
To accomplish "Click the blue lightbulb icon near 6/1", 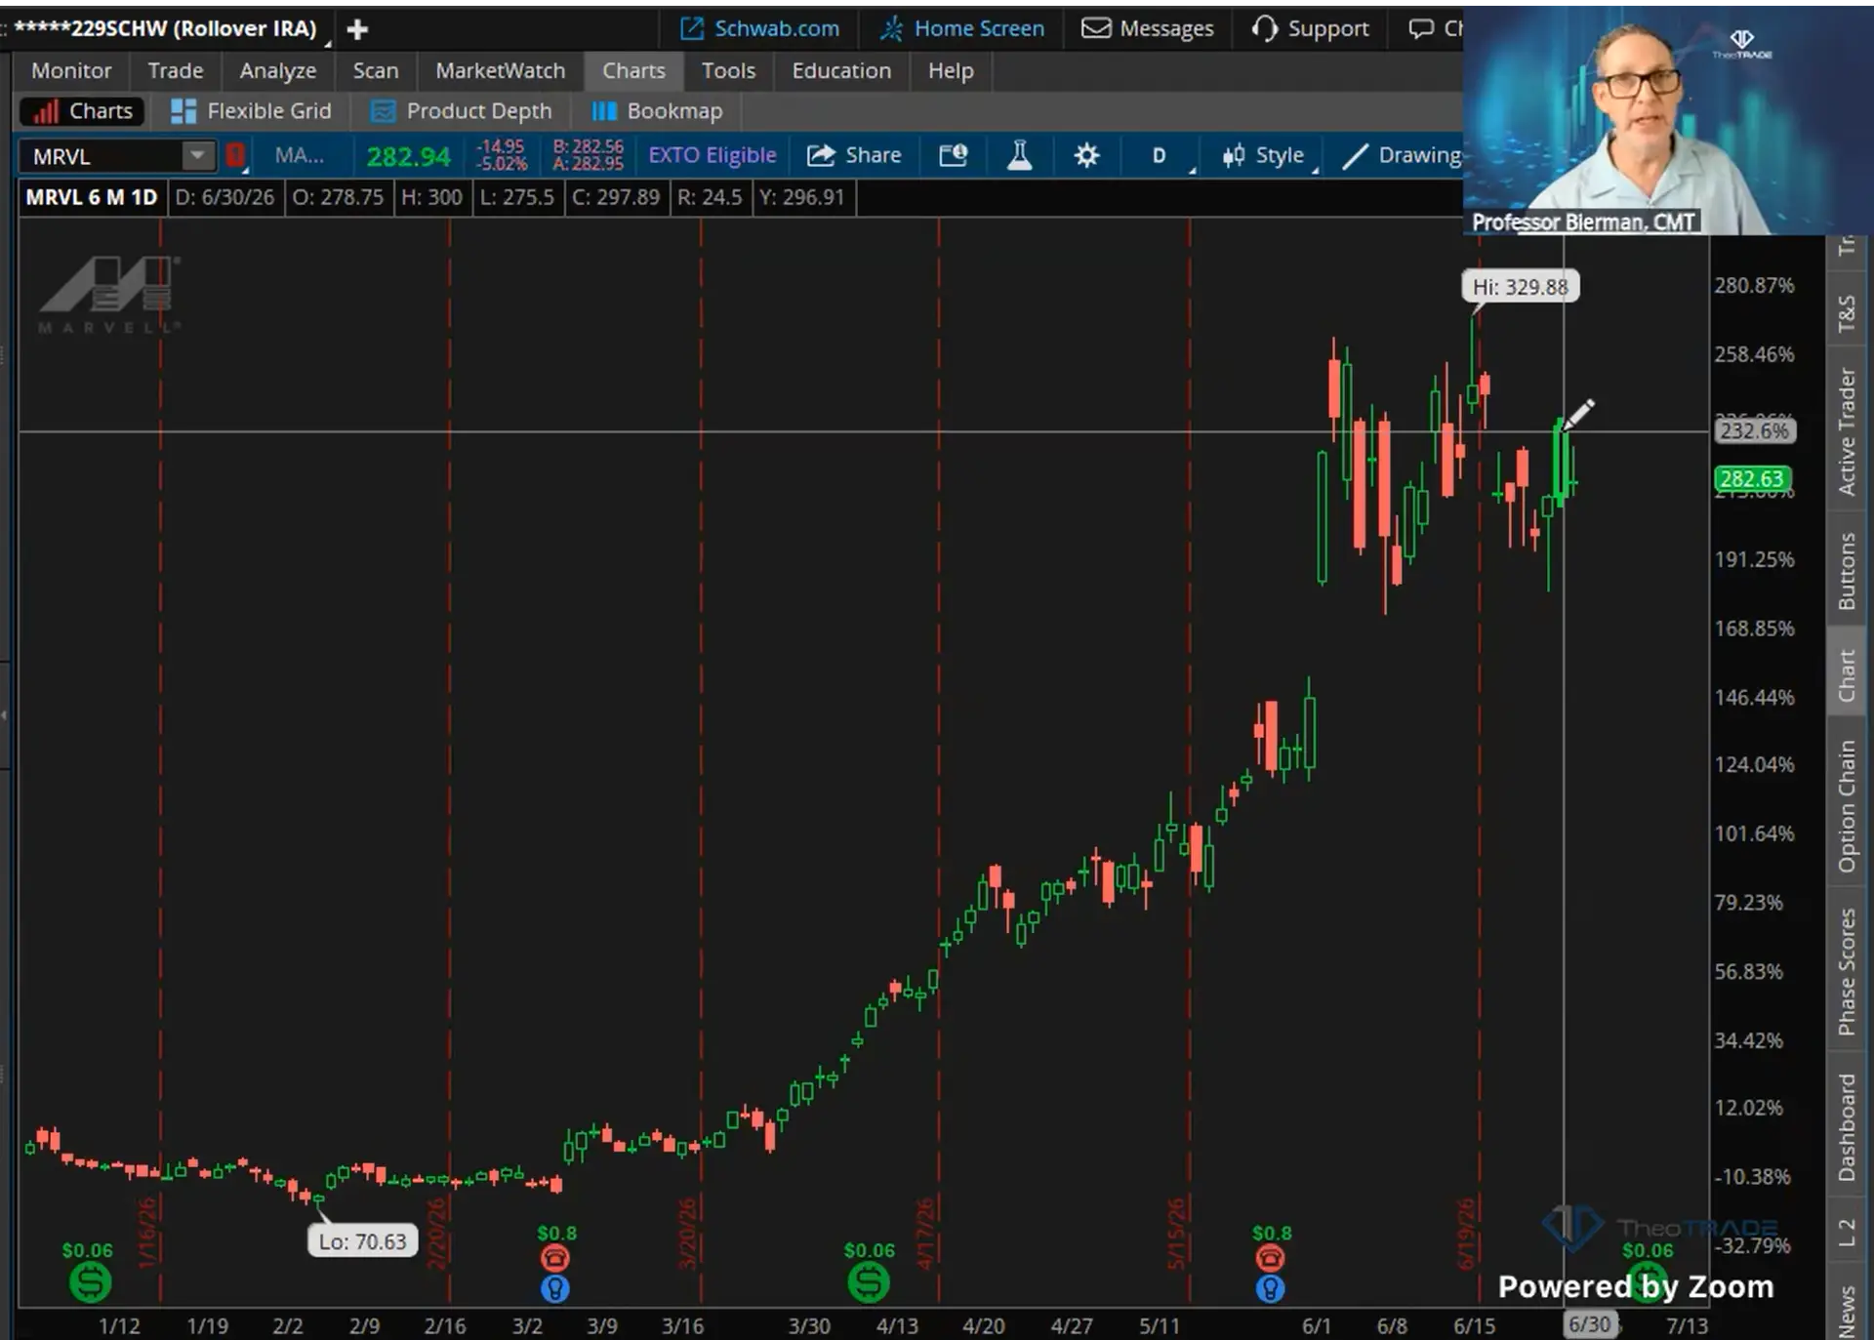I will coord(1270,1289).
